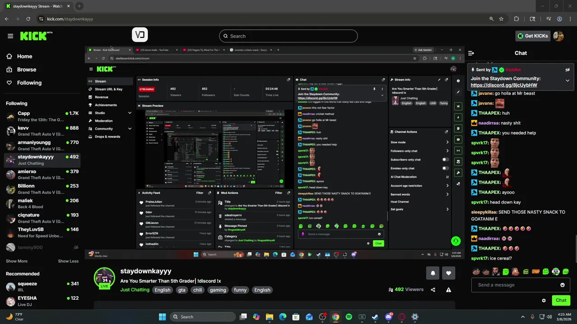This screenshot has height=324, width=577.
Task: Show hidden system tray icons
Action: pos(523,317)
